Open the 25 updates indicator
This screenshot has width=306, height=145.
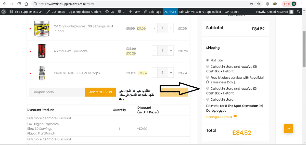point(109,12)
